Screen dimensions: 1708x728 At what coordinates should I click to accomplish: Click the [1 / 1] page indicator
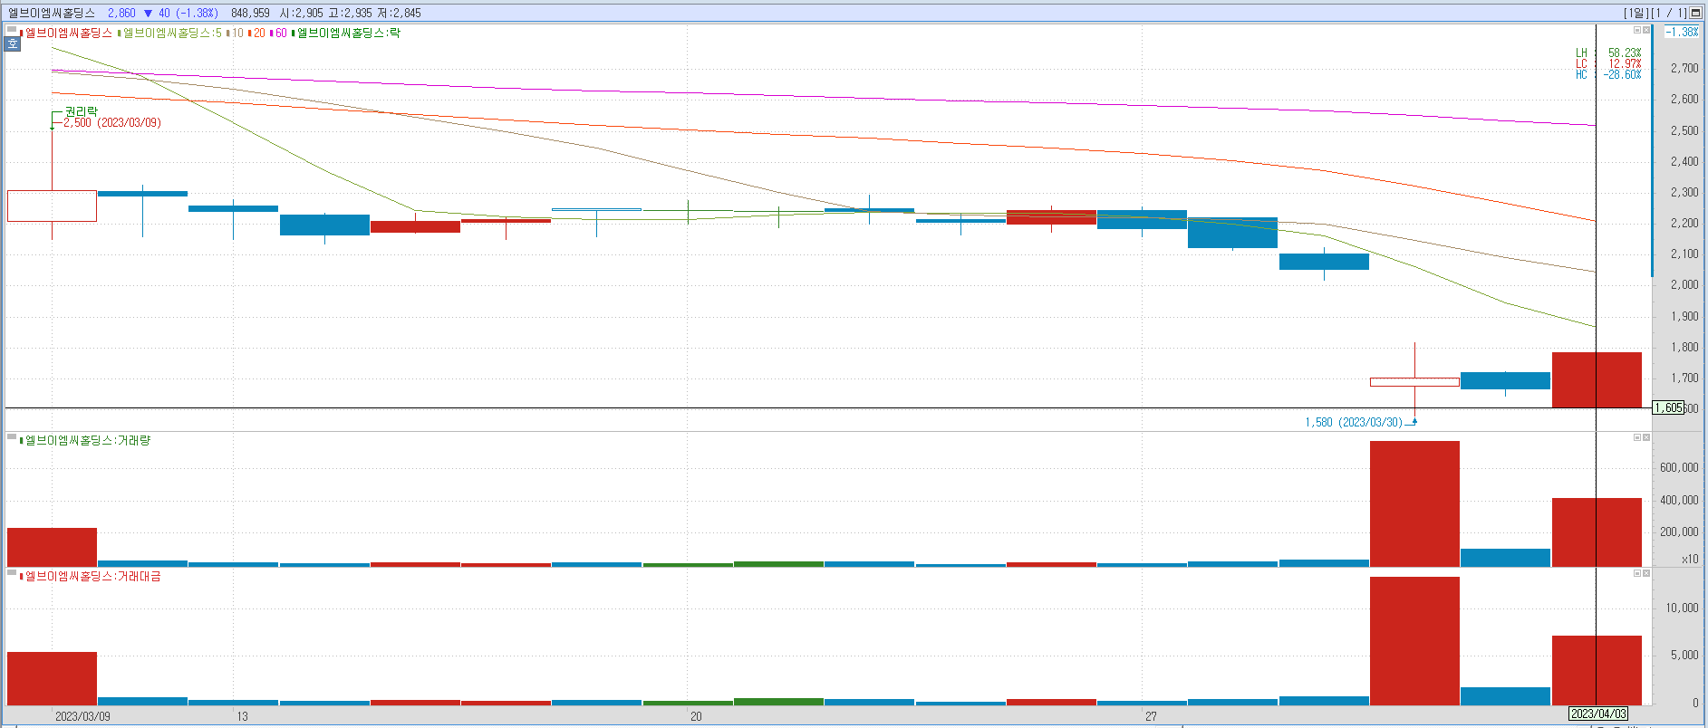1668,13
